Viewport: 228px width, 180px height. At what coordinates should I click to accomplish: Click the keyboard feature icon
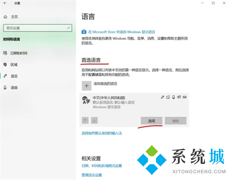click(185, 97)
